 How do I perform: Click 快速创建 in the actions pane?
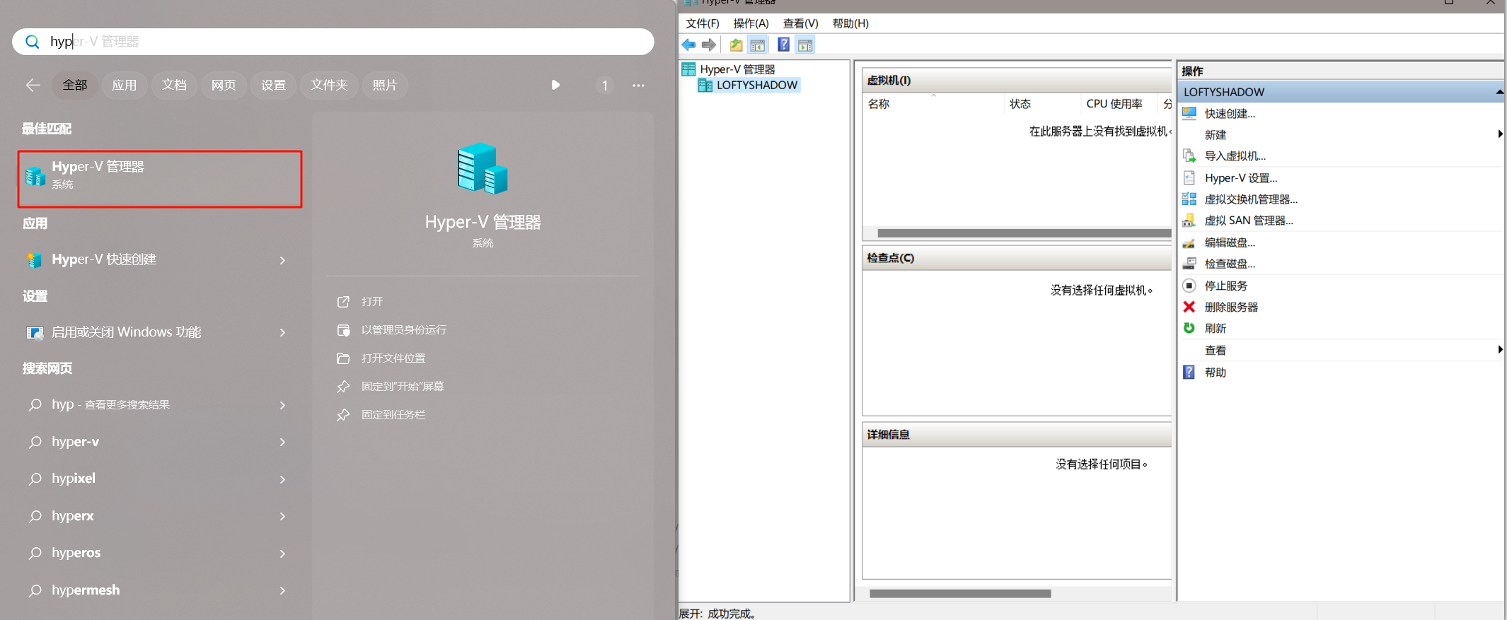[1230, 113]
